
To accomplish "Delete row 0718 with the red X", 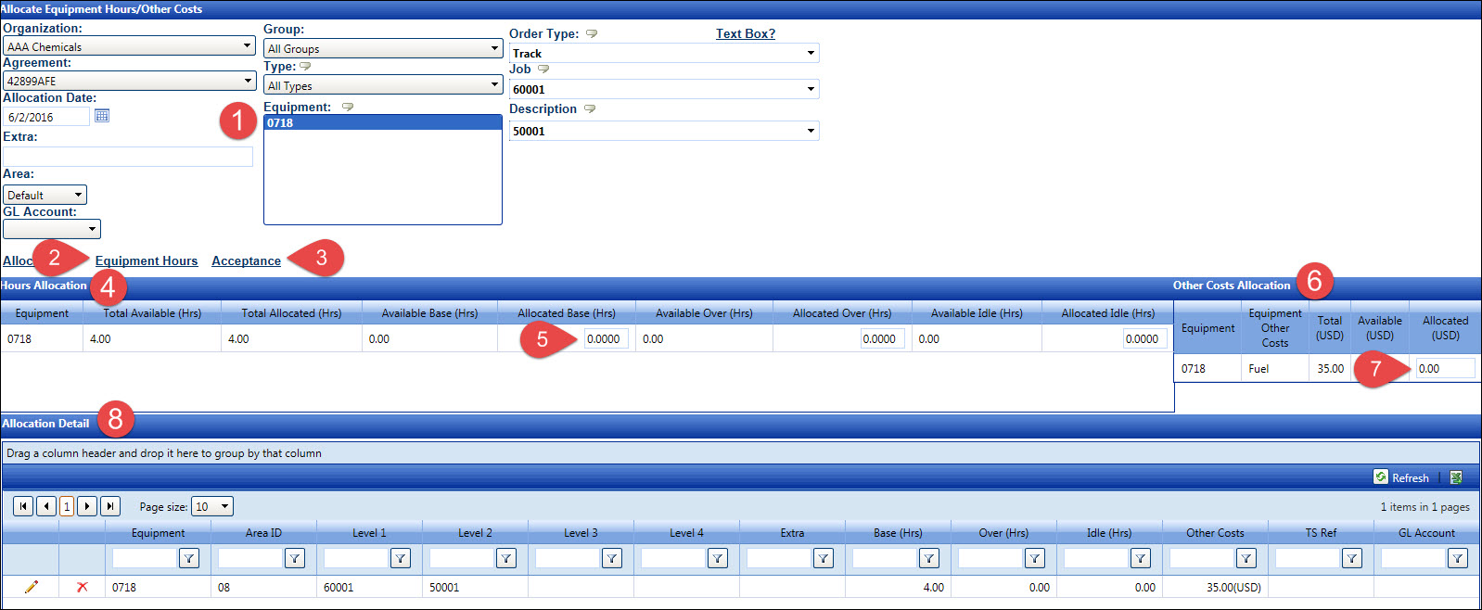I will (83, 587).
